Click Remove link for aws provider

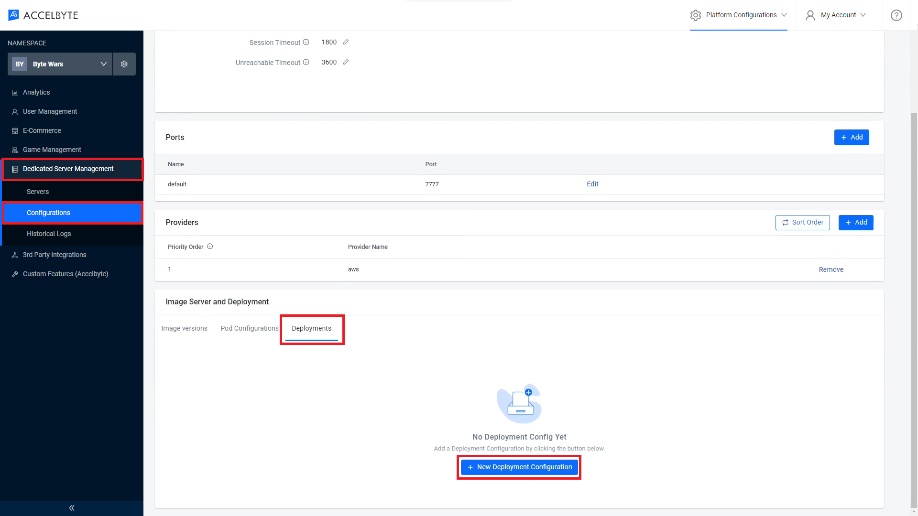click(x=831, y=269)
